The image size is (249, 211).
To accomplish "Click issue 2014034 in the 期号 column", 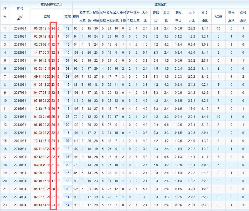I will [20, 117].
